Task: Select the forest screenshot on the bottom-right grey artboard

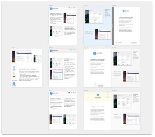Action: click(123, 101)
